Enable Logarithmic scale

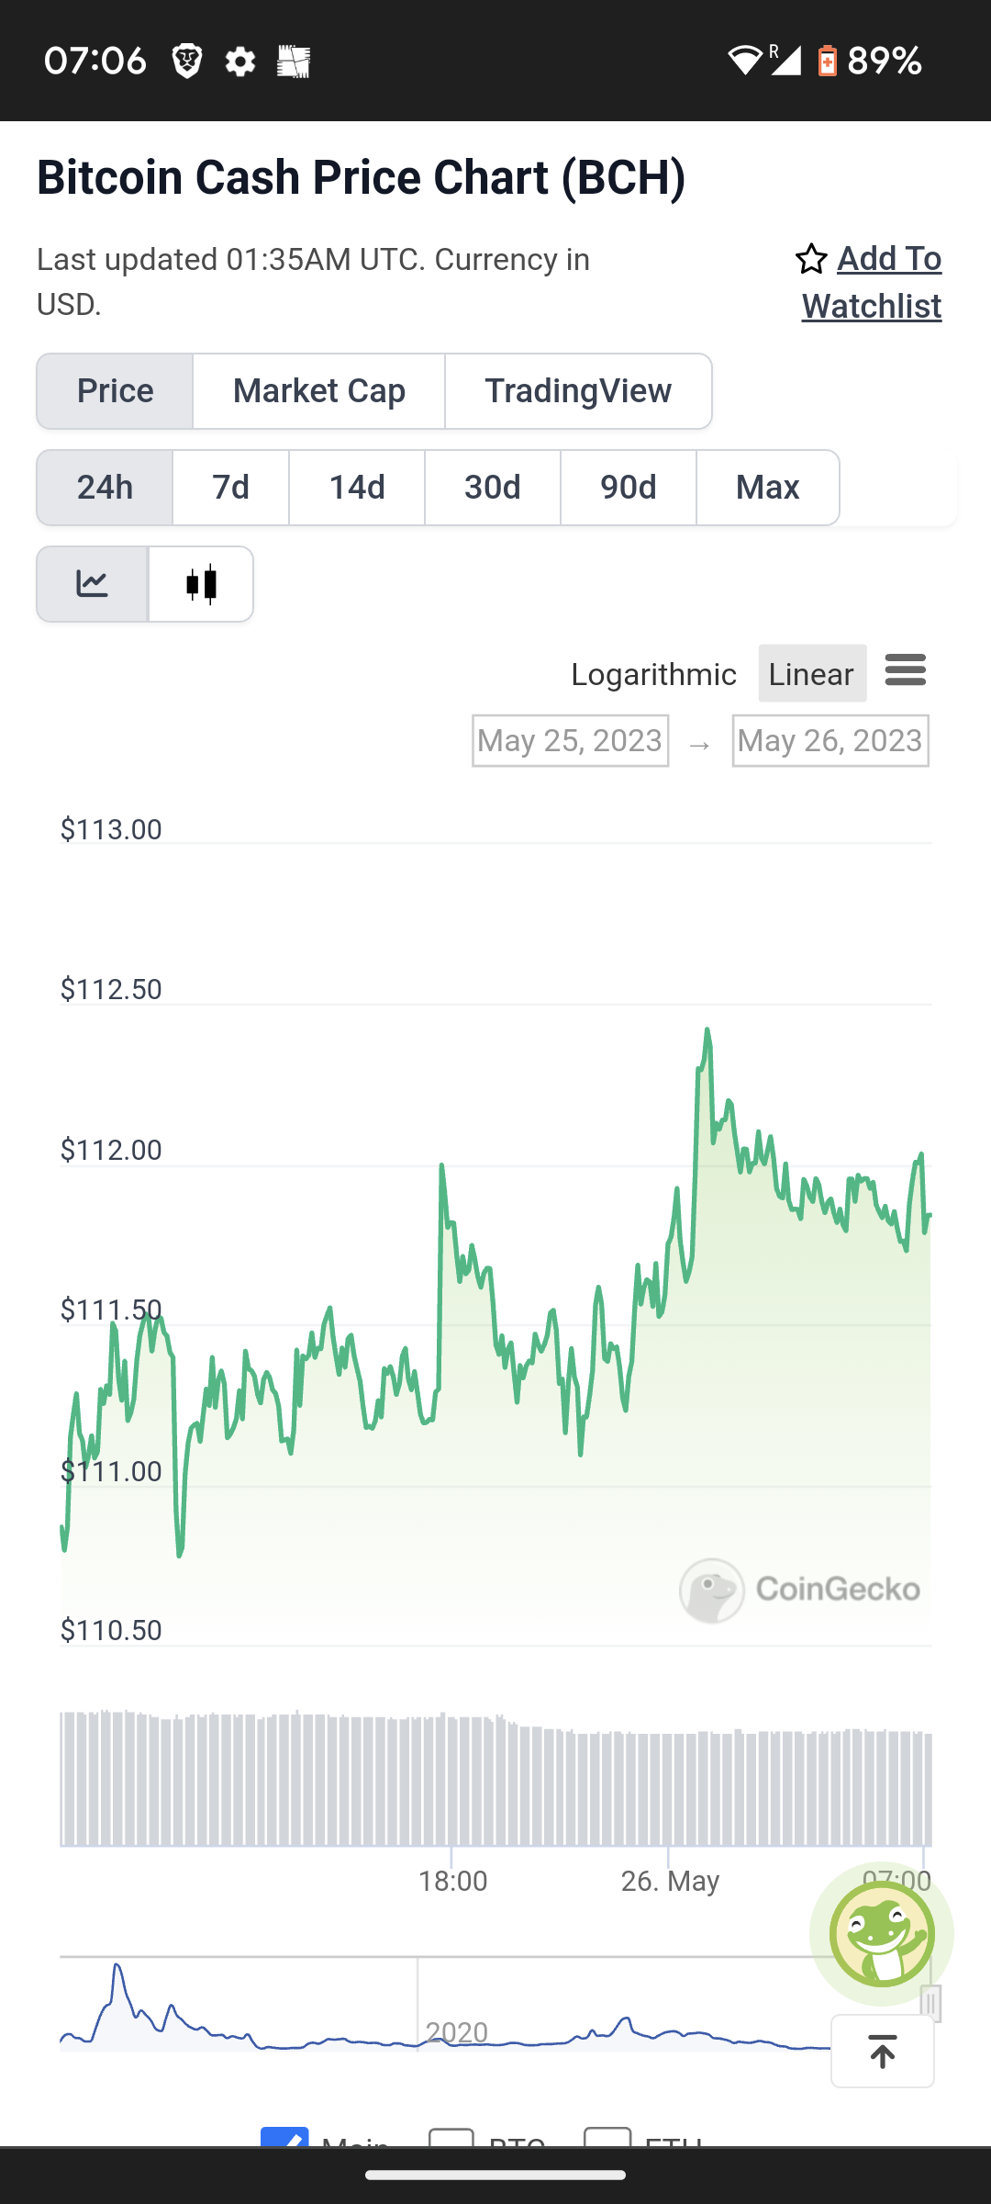[x=653, y=674]
